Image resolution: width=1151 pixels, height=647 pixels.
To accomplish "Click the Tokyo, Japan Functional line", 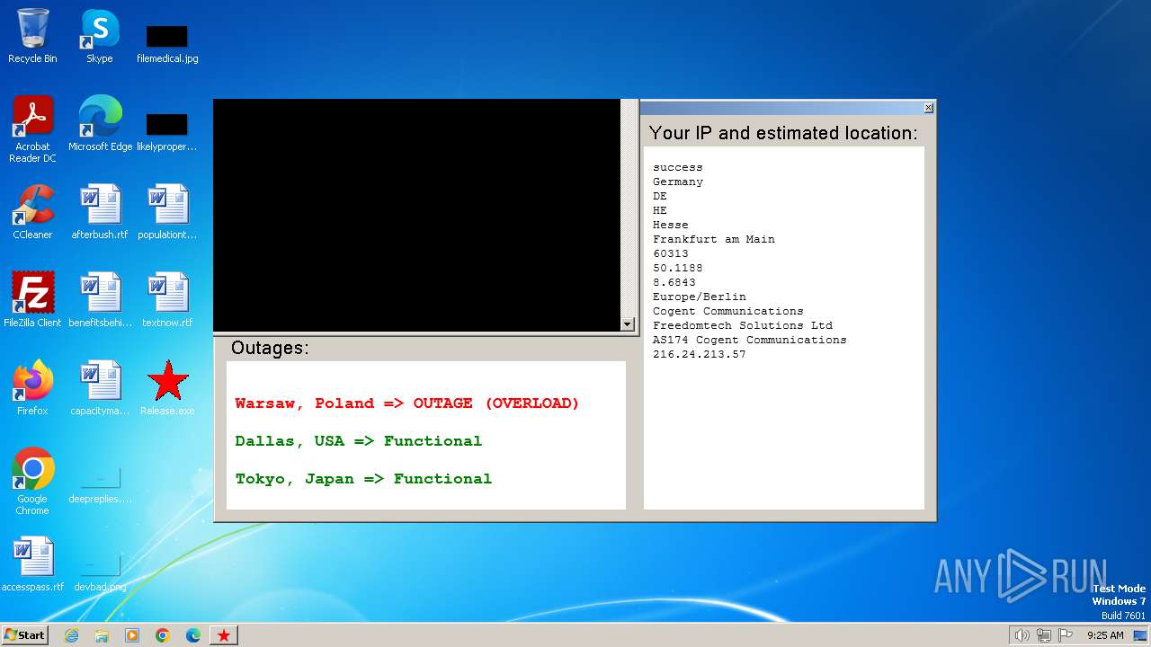I will click(x=363, y=479).
